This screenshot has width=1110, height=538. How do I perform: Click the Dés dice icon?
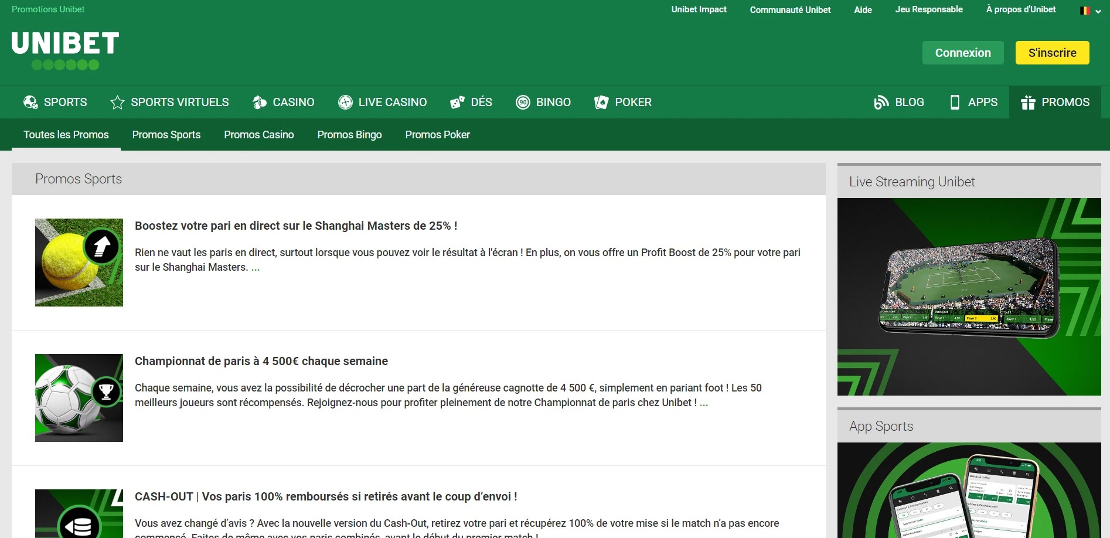point(457,103)
